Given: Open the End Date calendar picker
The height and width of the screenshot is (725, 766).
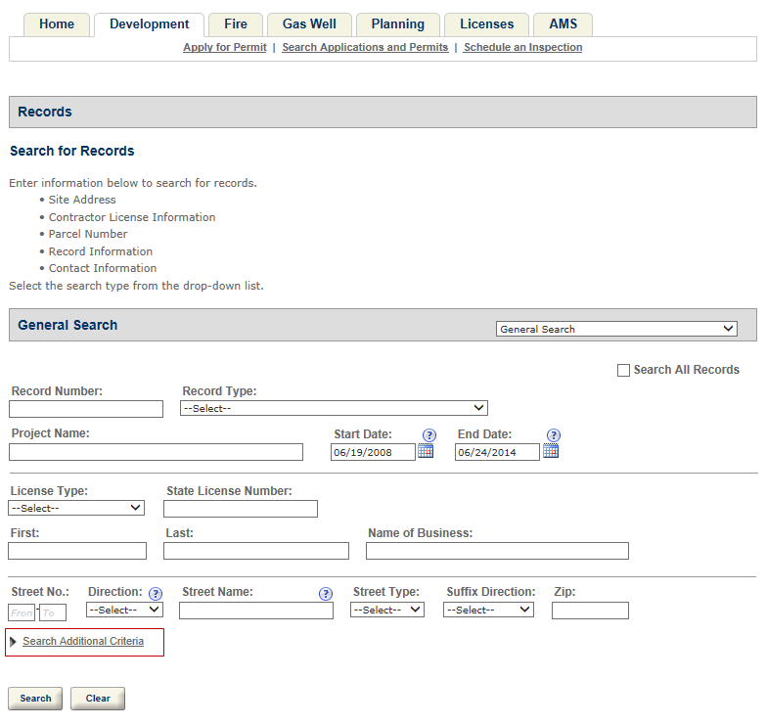Looking at the screenshot, I should point(551,451).
